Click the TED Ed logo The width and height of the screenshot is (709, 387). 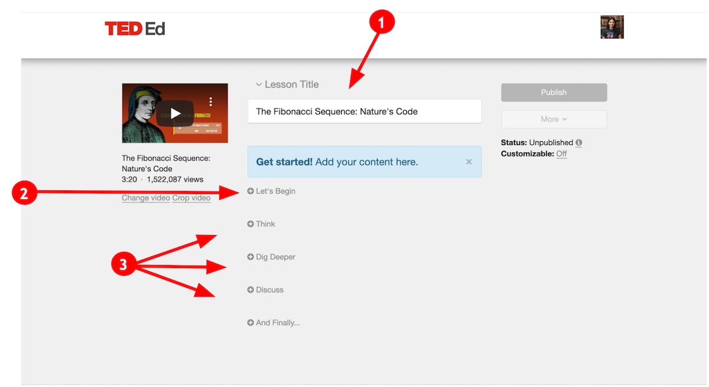(135, 29)
